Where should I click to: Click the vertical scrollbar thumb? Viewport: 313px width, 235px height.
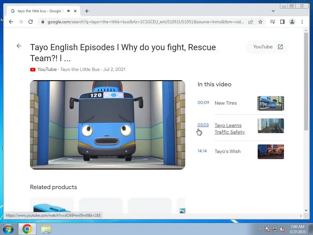[x=306, y=81]
